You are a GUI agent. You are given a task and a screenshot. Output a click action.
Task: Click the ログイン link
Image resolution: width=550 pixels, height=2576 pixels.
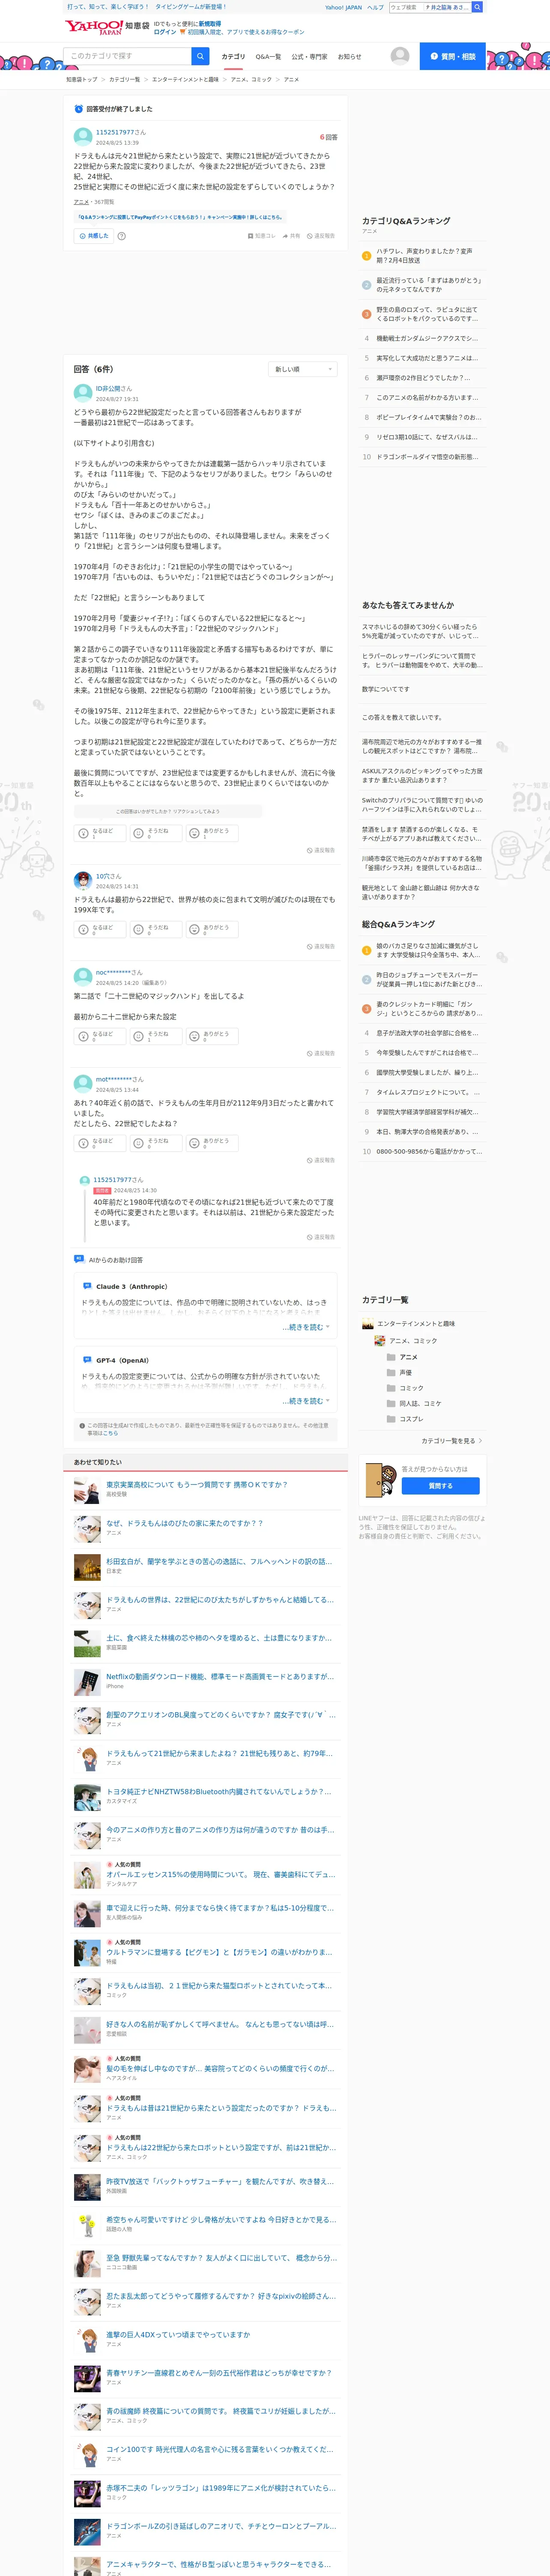click(165, 32)
